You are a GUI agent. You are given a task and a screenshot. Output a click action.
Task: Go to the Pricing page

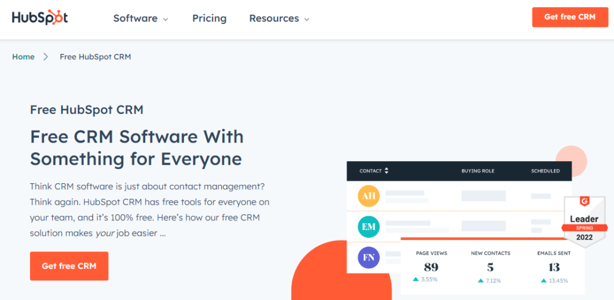point(209,19)
